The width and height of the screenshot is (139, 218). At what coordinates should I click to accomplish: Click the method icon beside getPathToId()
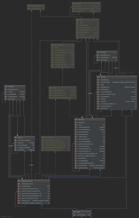point(76,166)
